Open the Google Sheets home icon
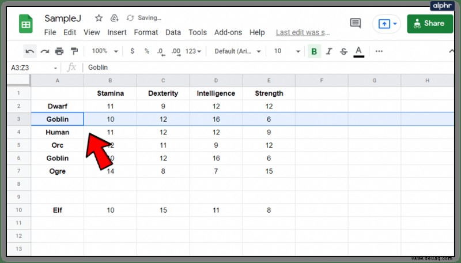 pyautogui.click(x=26, y=24)
